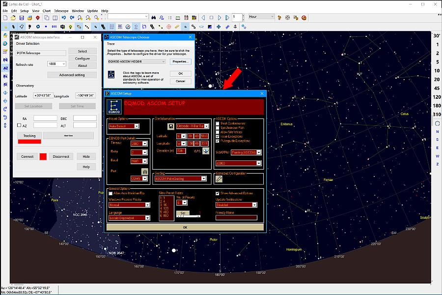Viewport: 442px width, 295px height.
Task: Click the New chart icon in main toolbar
Action: point(5,18)
